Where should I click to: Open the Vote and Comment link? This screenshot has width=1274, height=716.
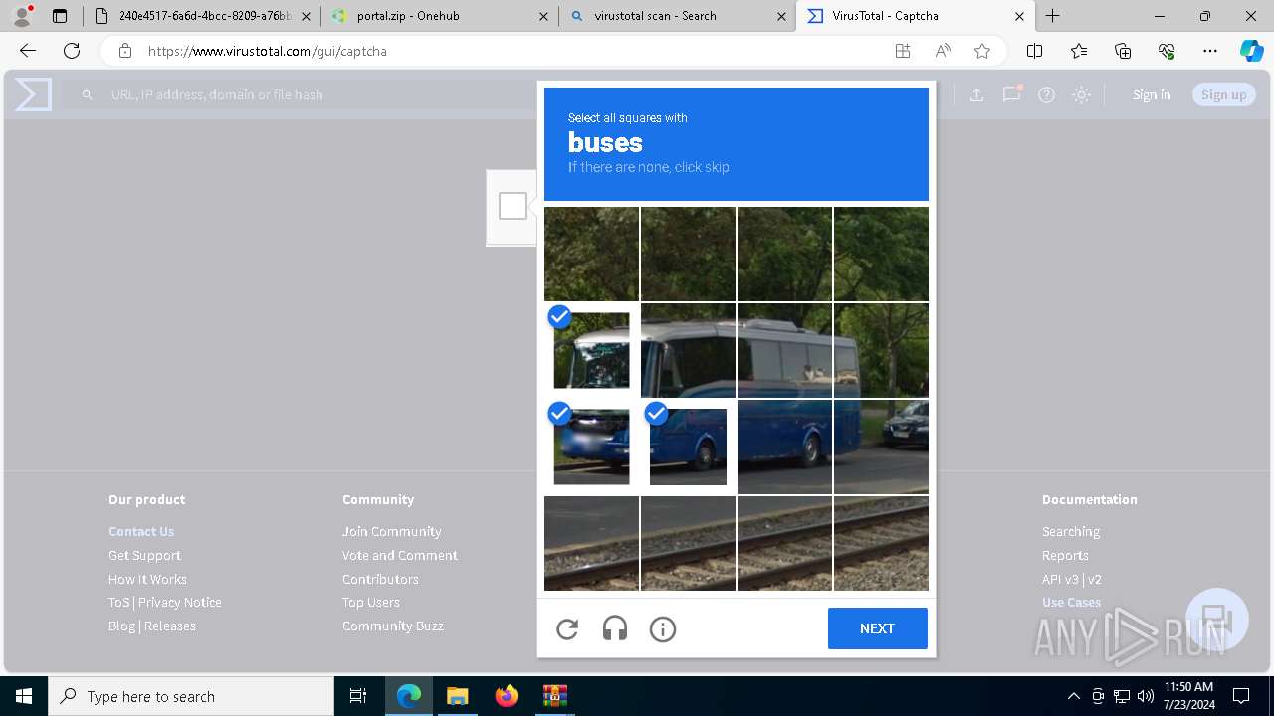tap(400, 555)
